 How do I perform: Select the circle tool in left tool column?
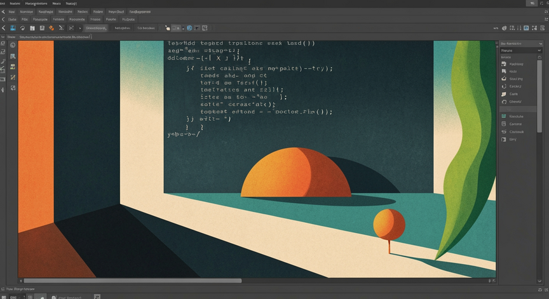13,45
